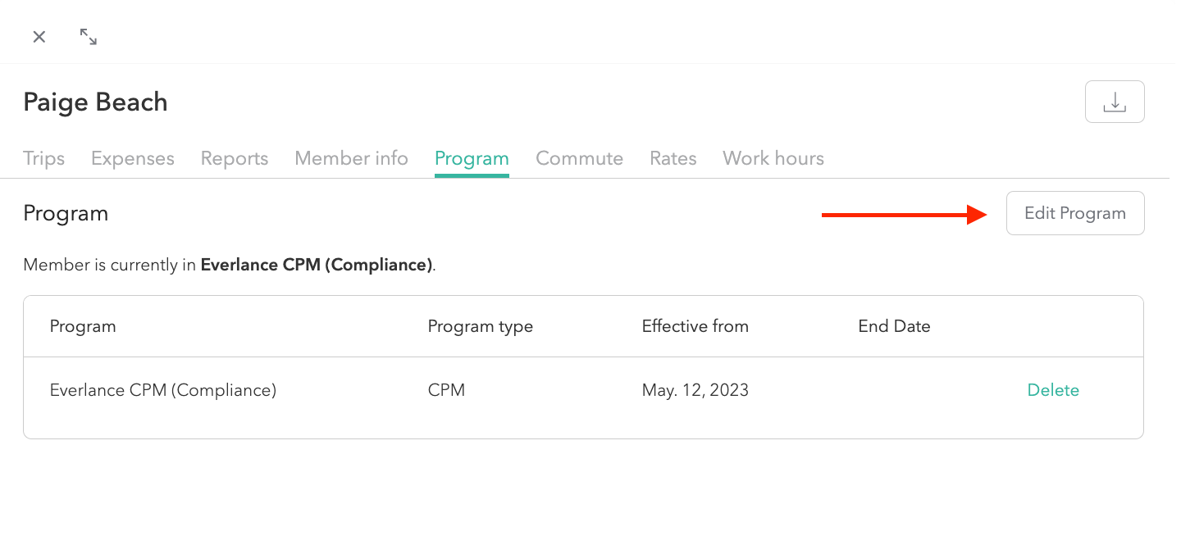Click the Program column header
Viewport: 1181px width, 536px height.
[x=83, y=326]
